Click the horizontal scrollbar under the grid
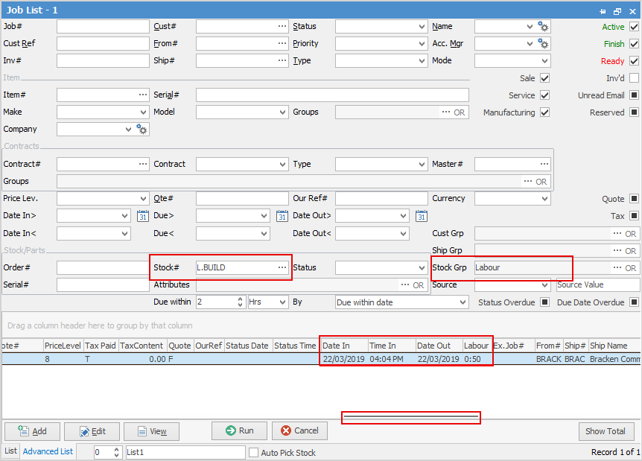Screen dimensions: 642x461 [410, 417]
